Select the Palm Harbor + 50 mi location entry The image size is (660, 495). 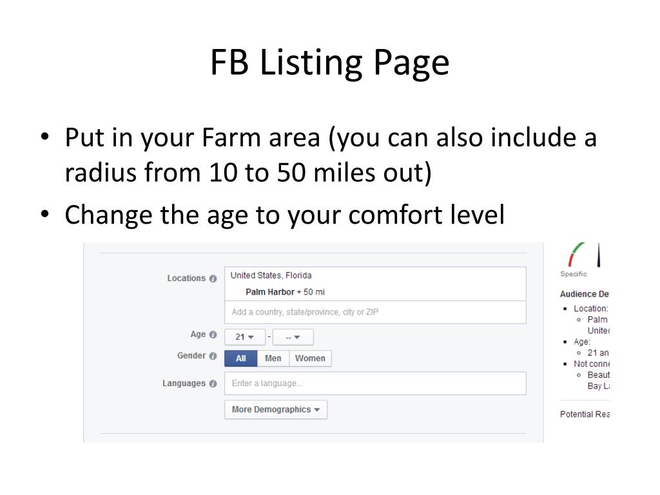(285, 292)
